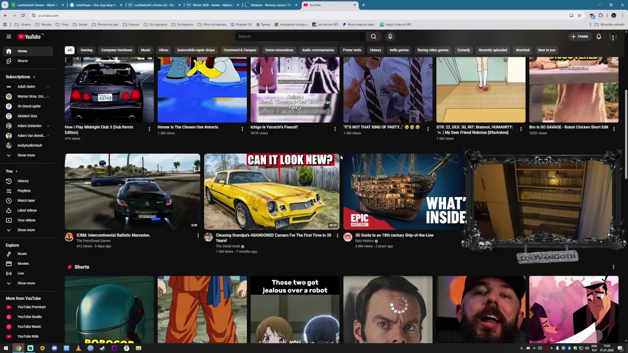
Task: Click the YouTube search input field
Action: (x=300, y=36)
